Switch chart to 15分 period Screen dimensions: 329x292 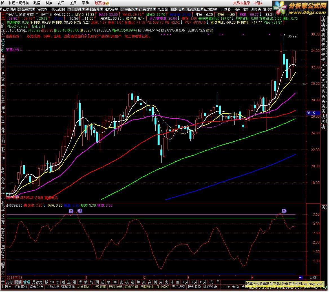[203, 282]
